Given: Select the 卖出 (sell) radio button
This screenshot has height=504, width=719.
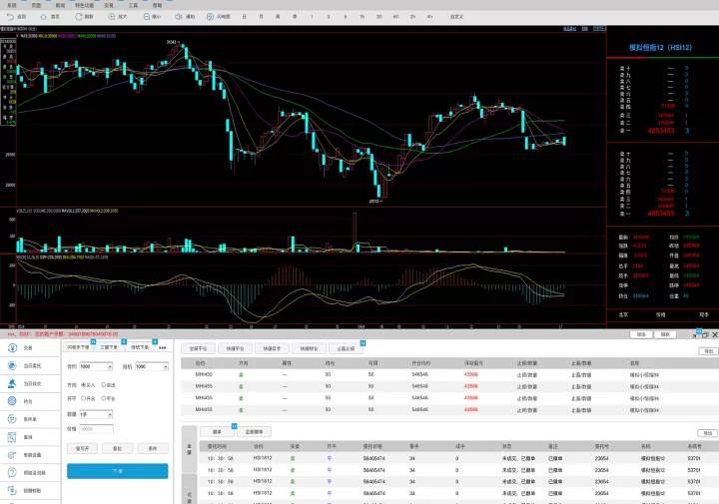Looking at the screenshot, I should 104,385.
